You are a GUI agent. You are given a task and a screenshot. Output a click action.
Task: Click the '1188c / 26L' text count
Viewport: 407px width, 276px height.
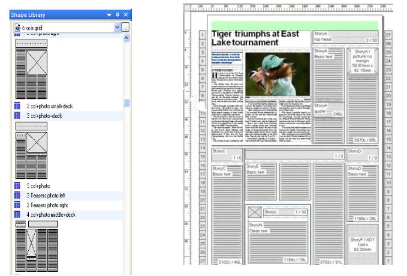365,219
